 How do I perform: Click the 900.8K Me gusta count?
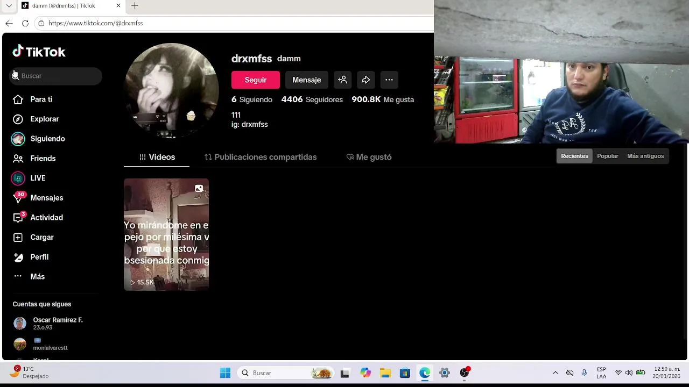coord(383,99)
